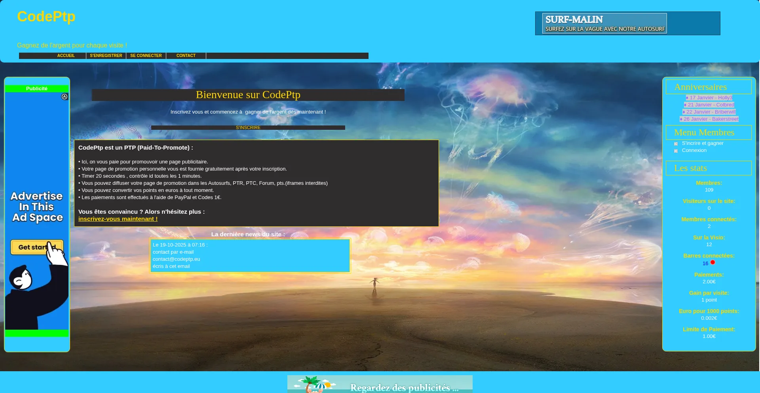The height and width of the screenshot is (393, 760).
Task: Follow the inscrivez-vous maintenant link
Action: [x=118, y=219]
